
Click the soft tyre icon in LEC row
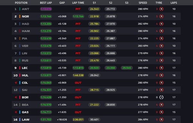(161, 68)
